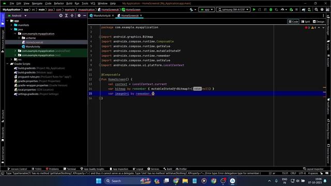Click the 4 spaces indent status entry
This screenshot has height=186, width=331.
(313, 173)
